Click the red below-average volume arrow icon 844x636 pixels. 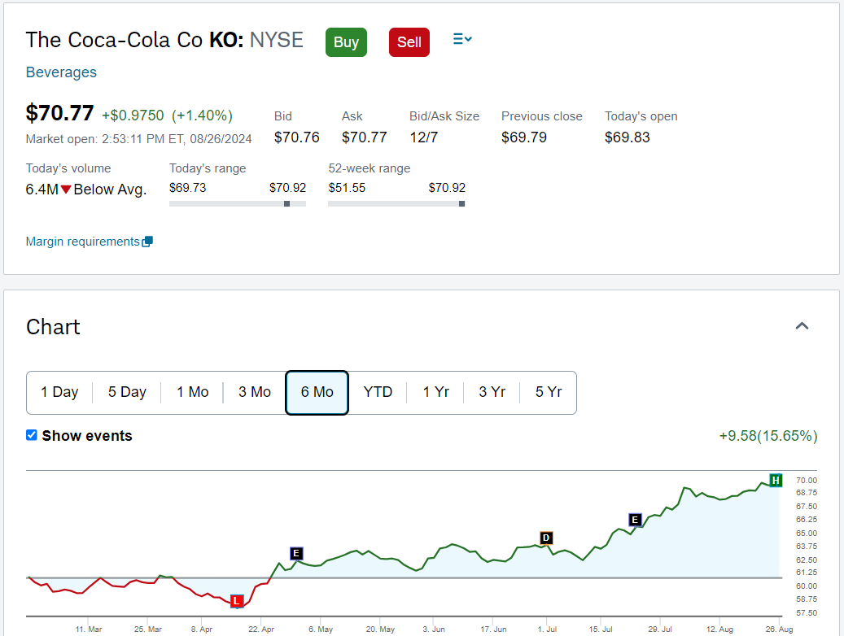tap(66, 189)
